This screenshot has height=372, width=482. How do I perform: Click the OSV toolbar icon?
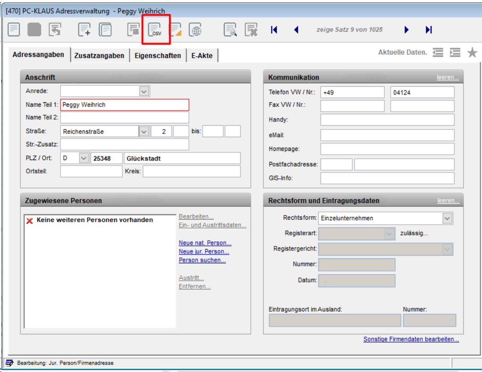pos(156,30)
